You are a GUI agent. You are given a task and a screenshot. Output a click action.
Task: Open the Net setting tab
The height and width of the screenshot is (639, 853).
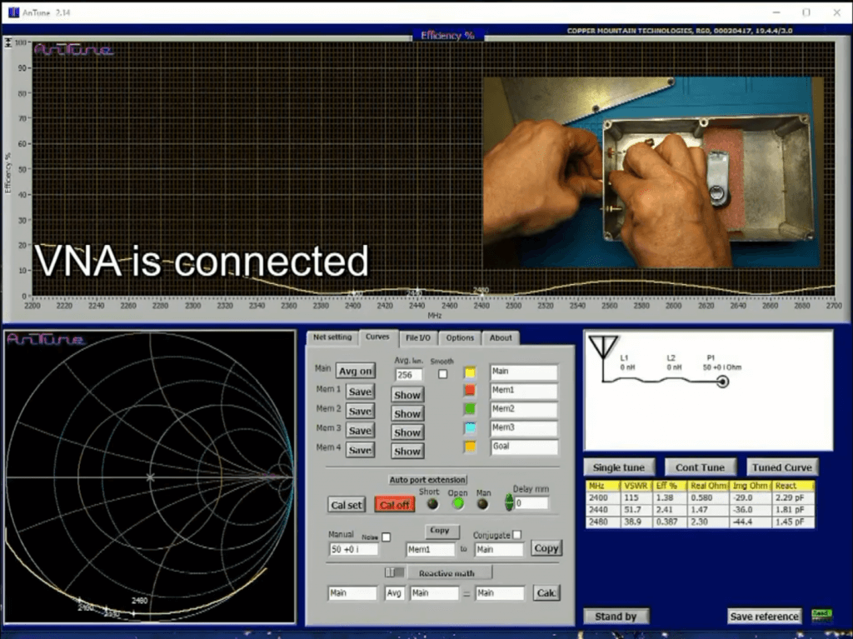[x=333, y=338]
